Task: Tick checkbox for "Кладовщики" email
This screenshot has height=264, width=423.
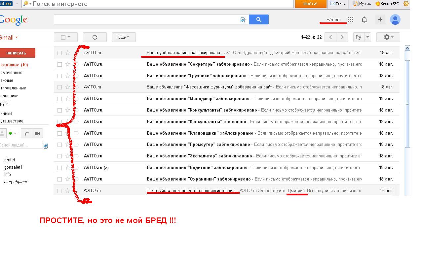Action: coord(59,133)
